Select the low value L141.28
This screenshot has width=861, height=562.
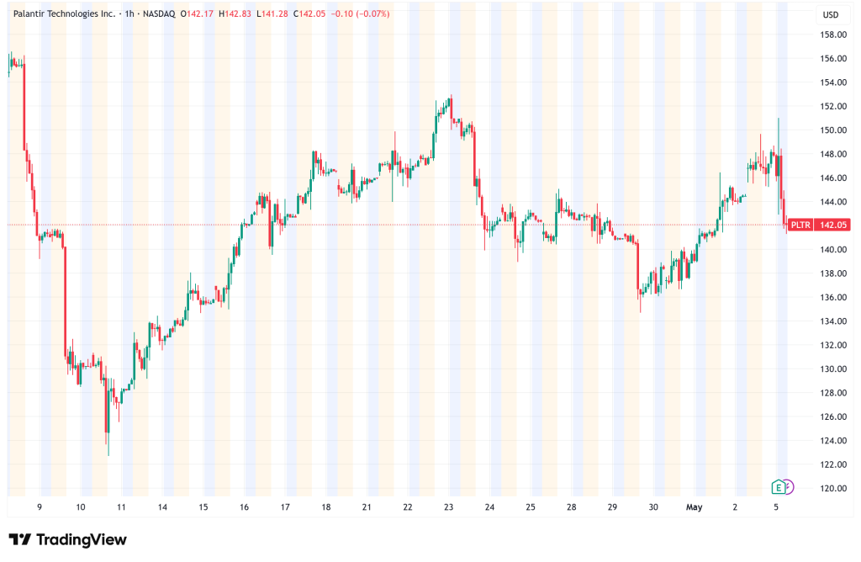click(x=272, y=13)
